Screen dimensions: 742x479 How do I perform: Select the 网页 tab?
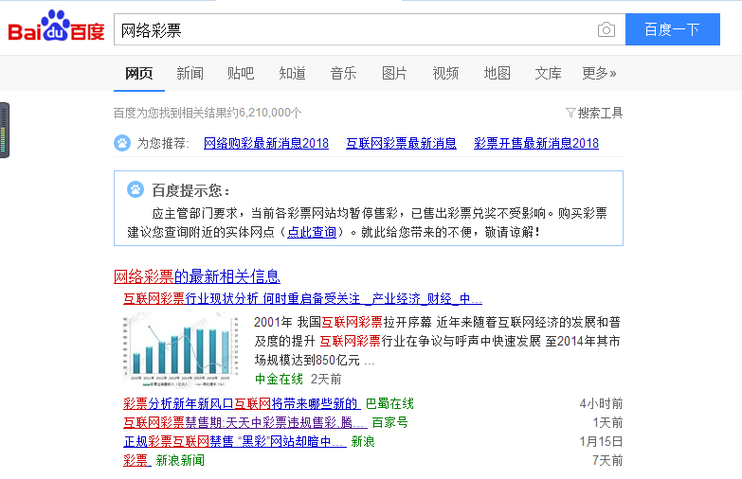[139, 73]
